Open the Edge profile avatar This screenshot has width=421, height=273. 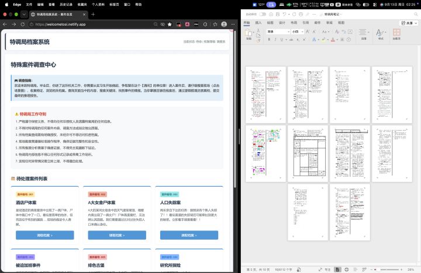click(x=224, y=24)
